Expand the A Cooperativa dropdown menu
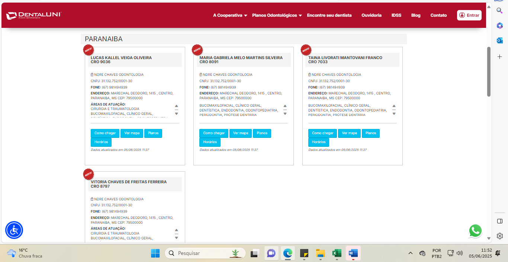 tap(230, 15)
